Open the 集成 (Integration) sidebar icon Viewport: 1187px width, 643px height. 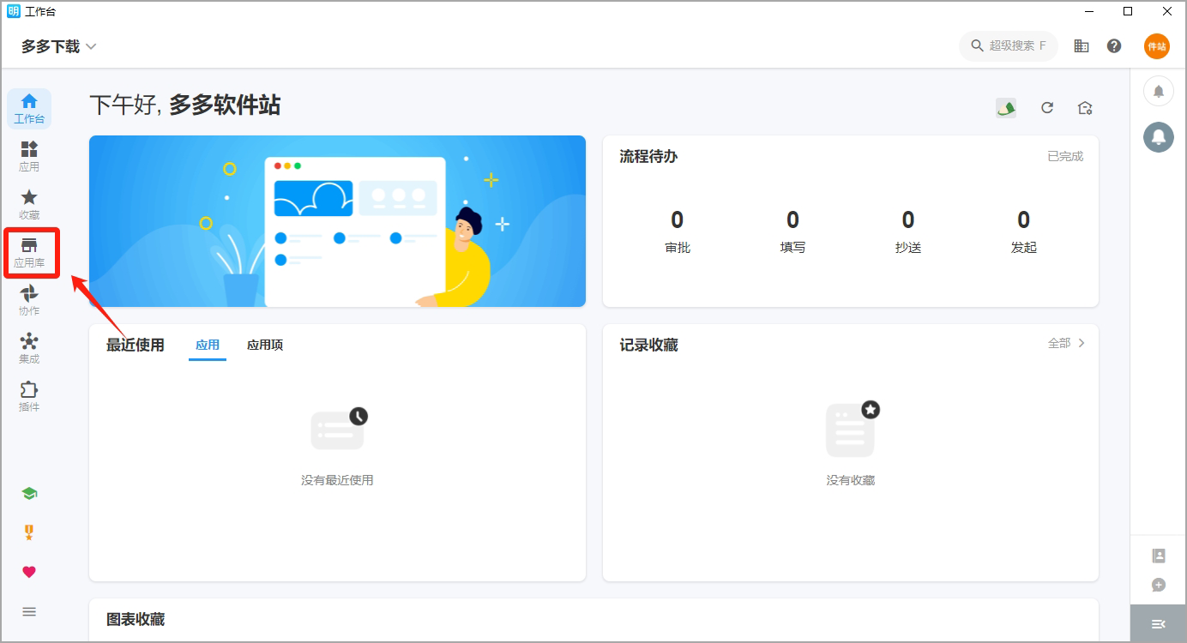pos(29,348)
